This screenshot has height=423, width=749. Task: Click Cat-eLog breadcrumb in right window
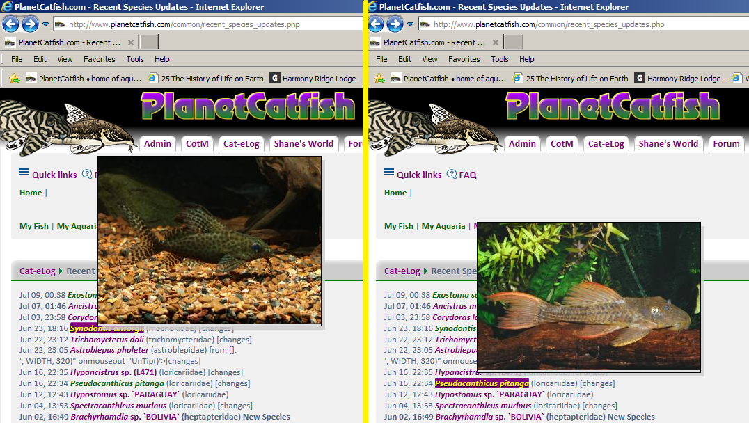[x=402, y=271]
